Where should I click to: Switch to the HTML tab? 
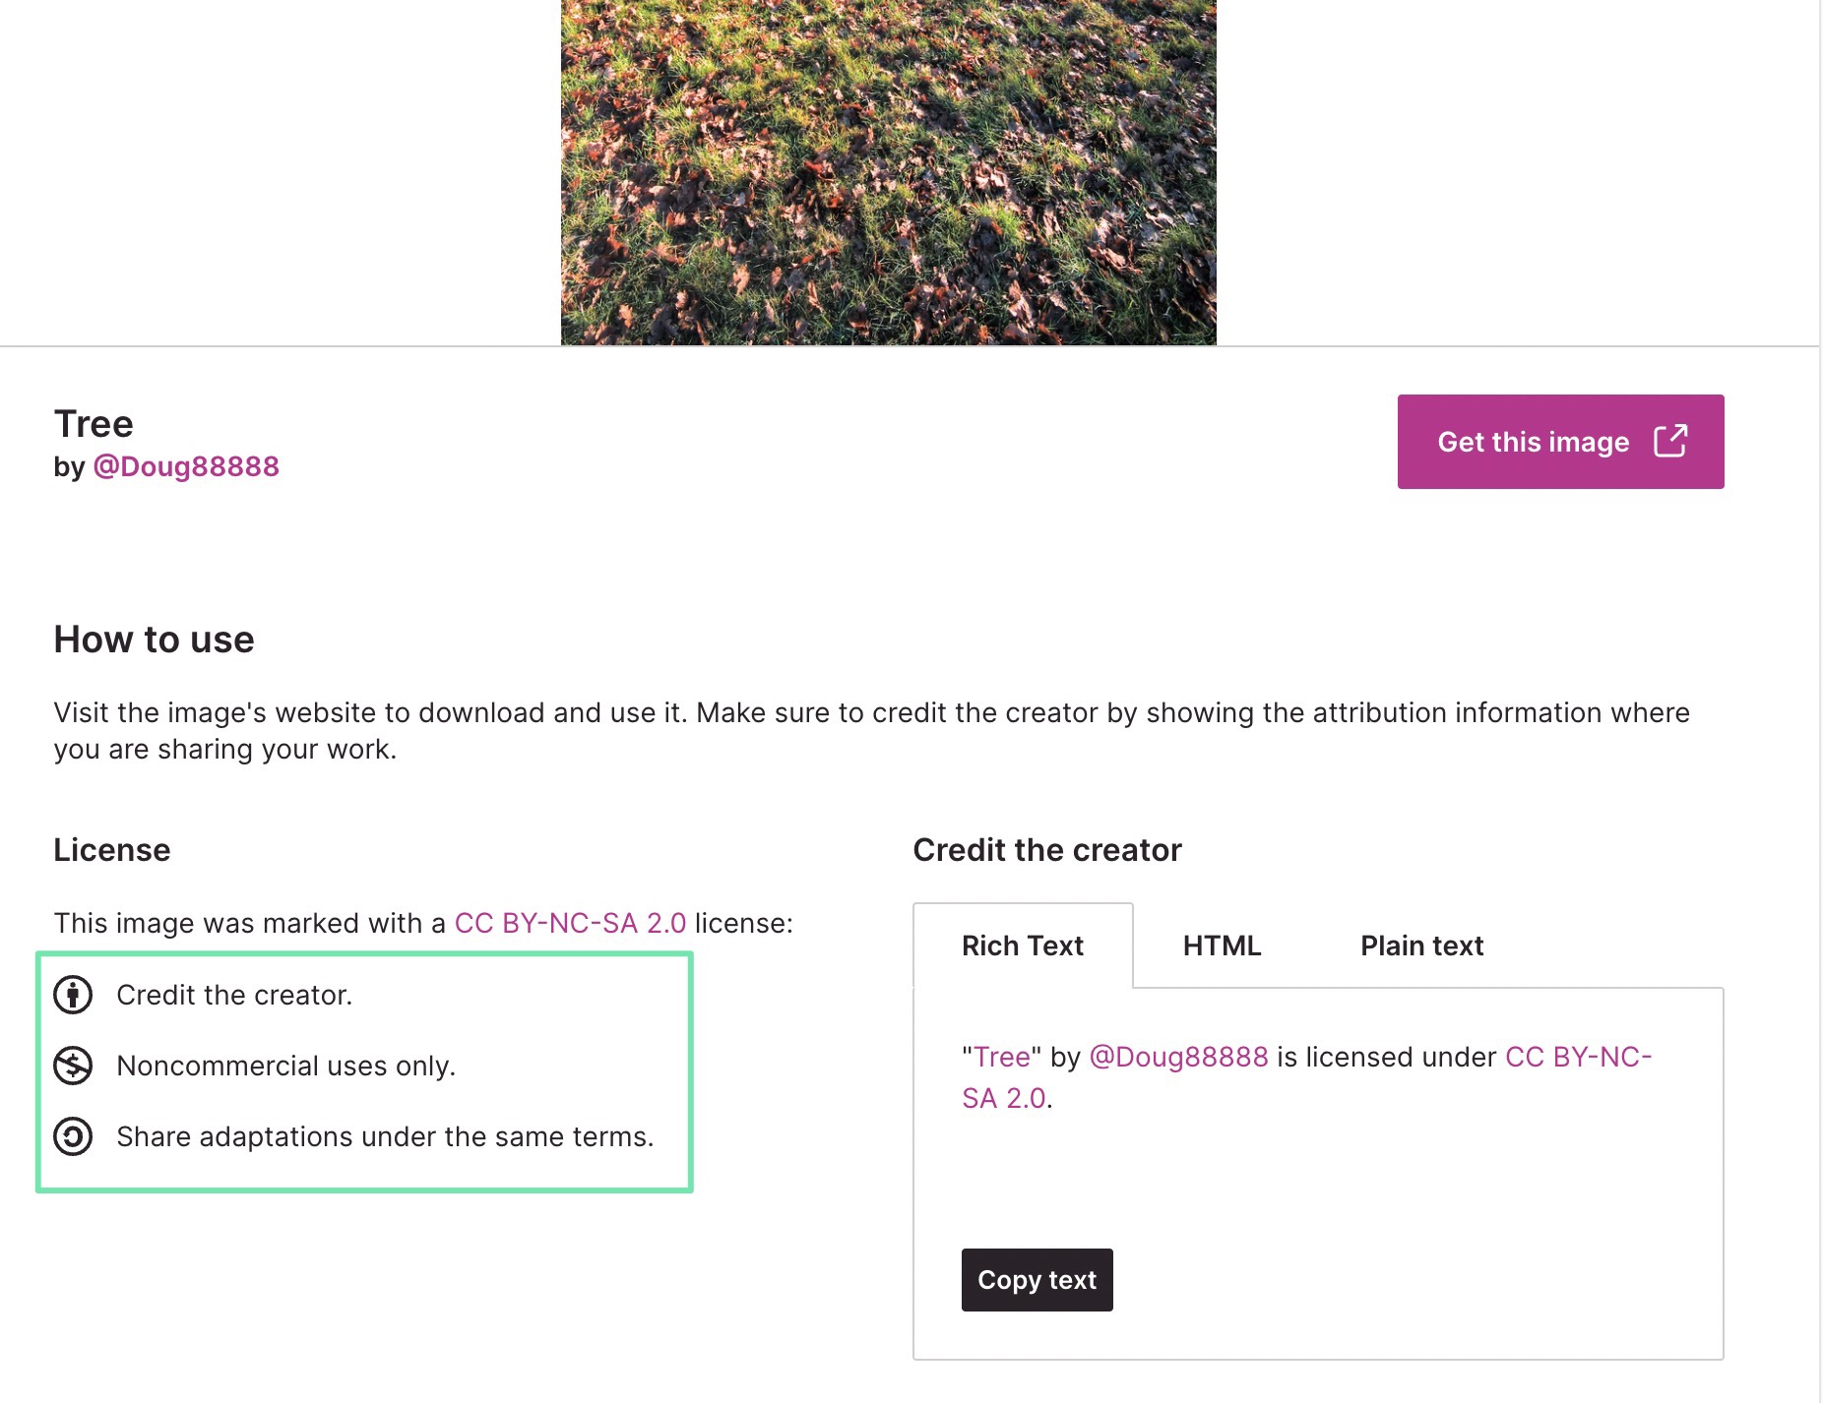(x=1222, y=945)
